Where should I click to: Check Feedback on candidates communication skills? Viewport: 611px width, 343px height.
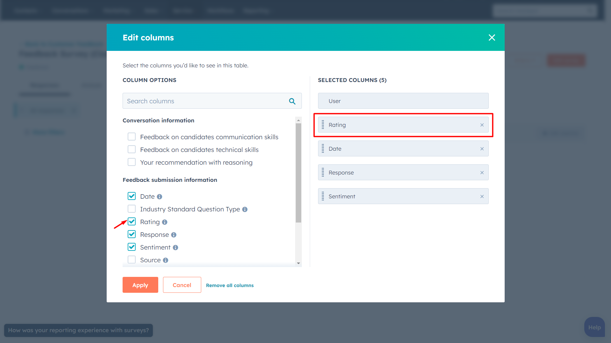[x=131, y=137]
